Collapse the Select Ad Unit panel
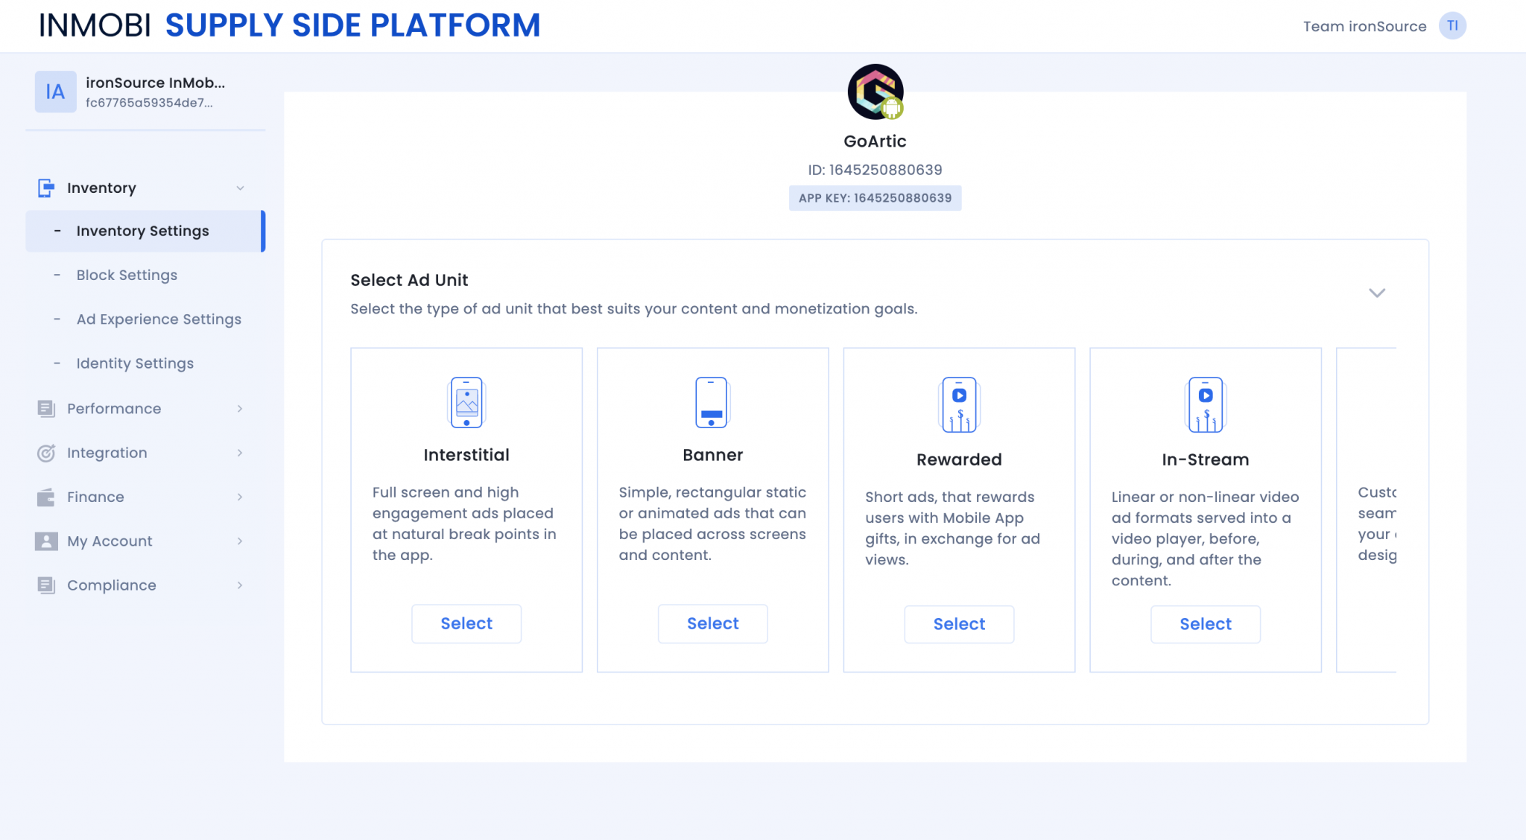Viewport: 1526px width, 840px height. [x=1377, y=293]
